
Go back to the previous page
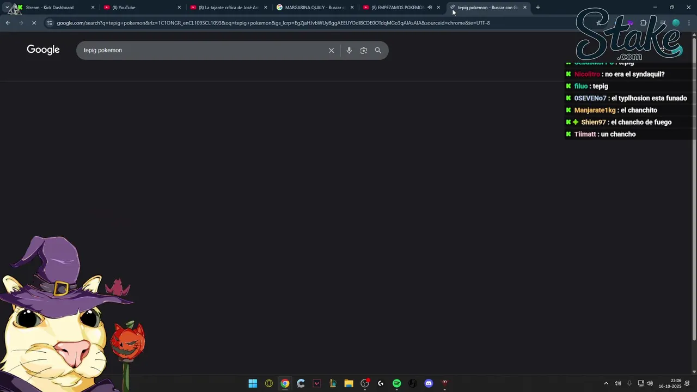tap(8, 23)
